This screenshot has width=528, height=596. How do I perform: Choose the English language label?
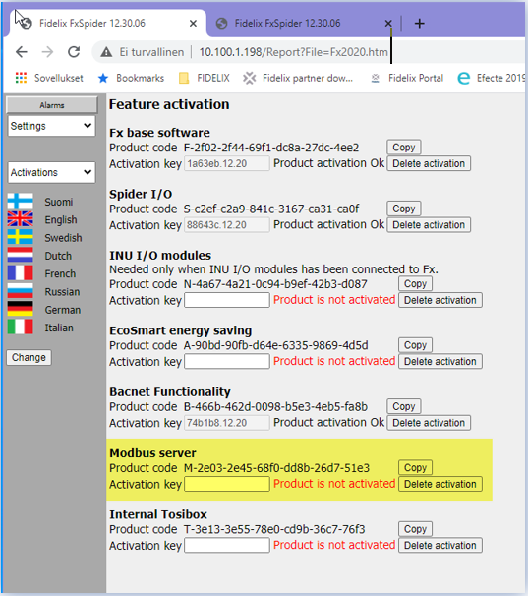click(61, 219)
